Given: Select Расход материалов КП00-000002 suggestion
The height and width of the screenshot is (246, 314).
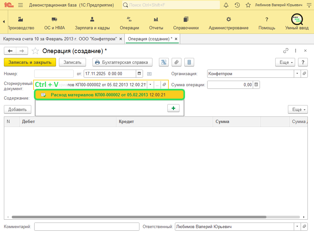Looking at the screenshot, I should tap(109, 95).
